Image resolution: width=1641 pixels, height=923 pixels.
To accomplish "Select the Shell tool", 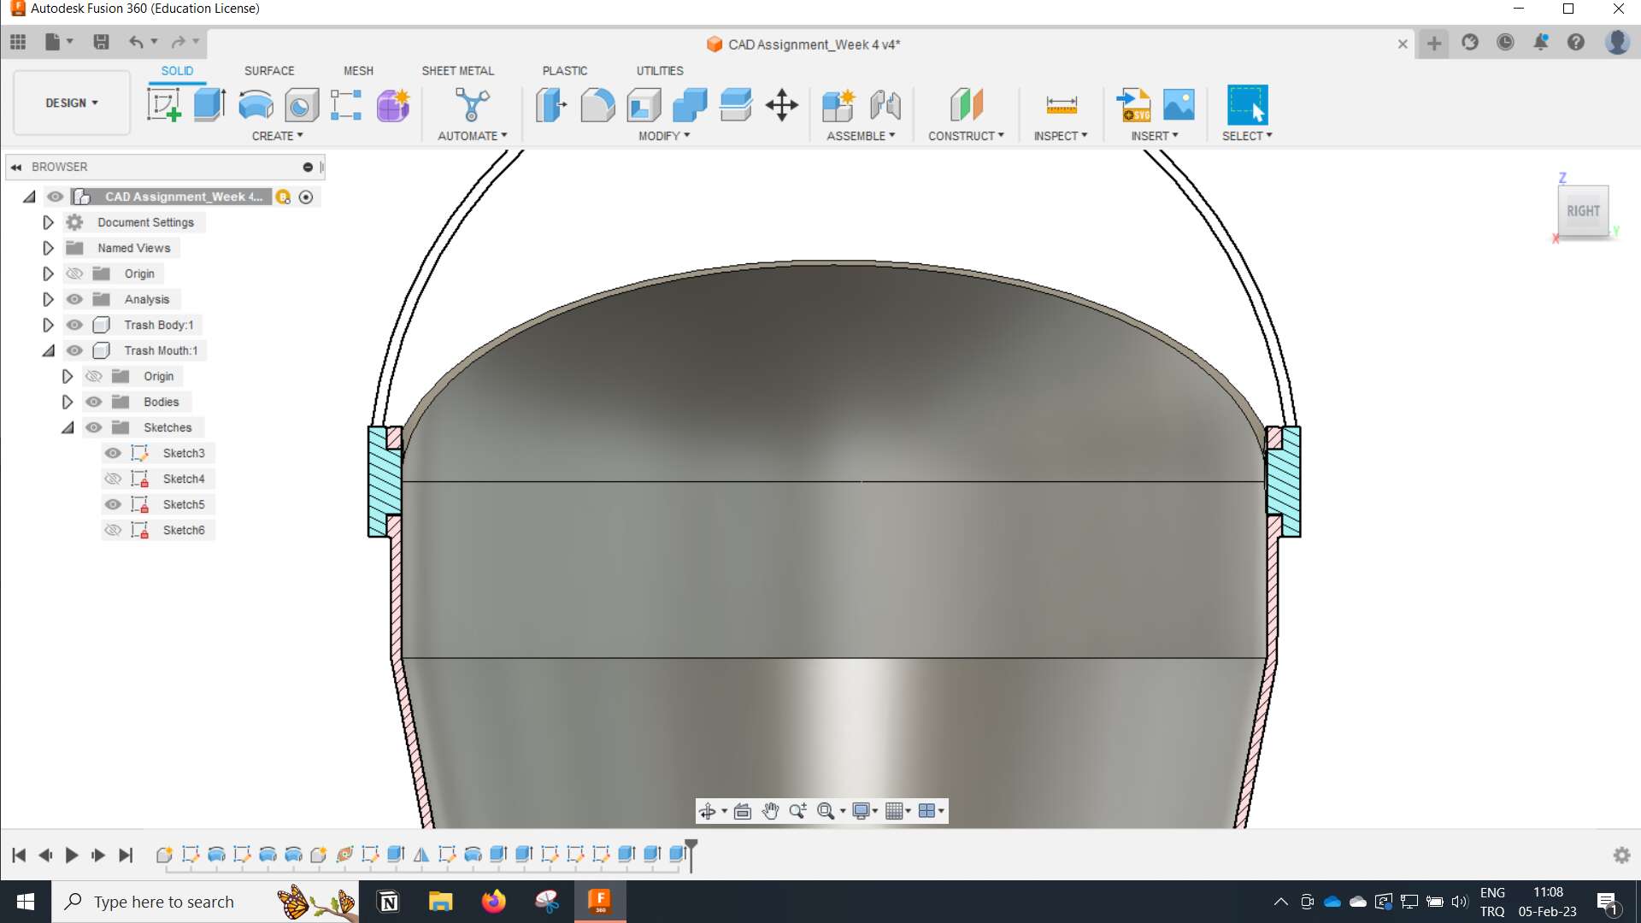I will click(x=644, y=105).
